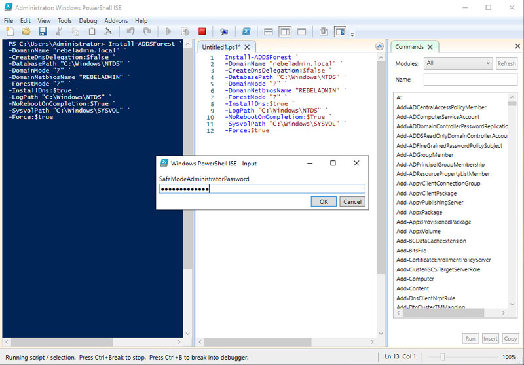Undo last edit with toolbar arrow
524x365 pixels.
130,31
